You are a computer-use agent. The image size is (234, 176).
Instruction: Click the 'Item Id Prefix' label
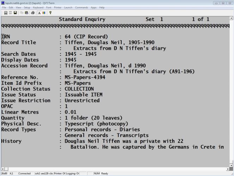21,83
